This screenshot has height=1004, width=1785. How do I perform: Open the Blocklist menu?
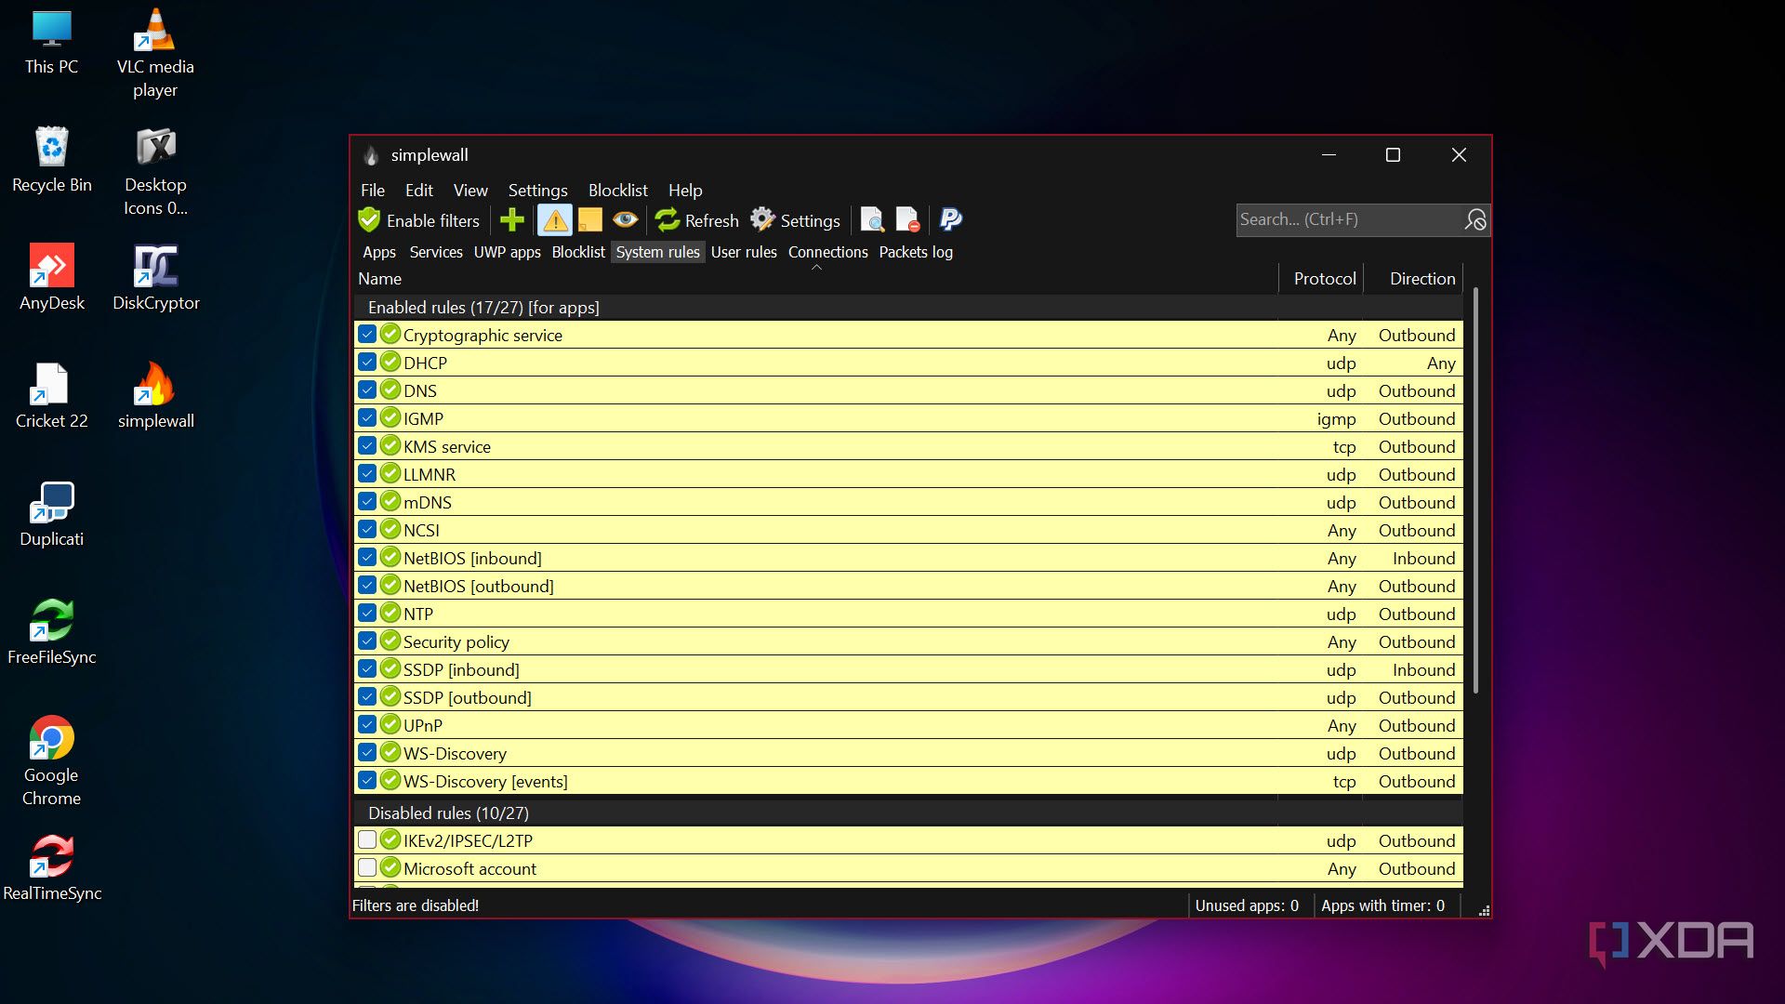click(617, 190)
